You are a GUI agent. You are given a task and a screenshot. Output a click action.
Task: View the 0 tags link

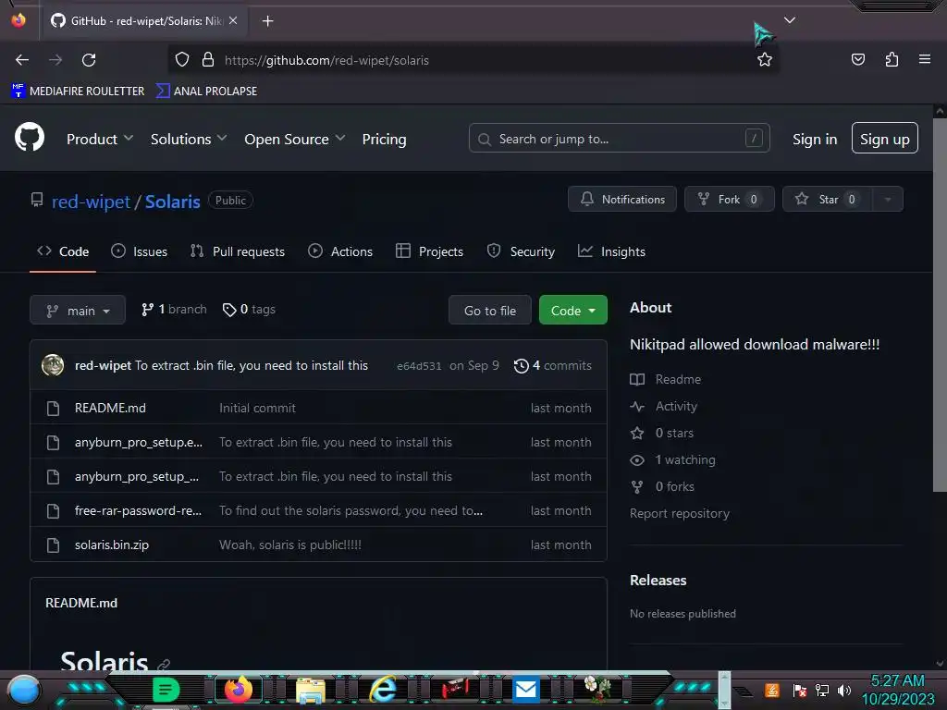(249, 309)
